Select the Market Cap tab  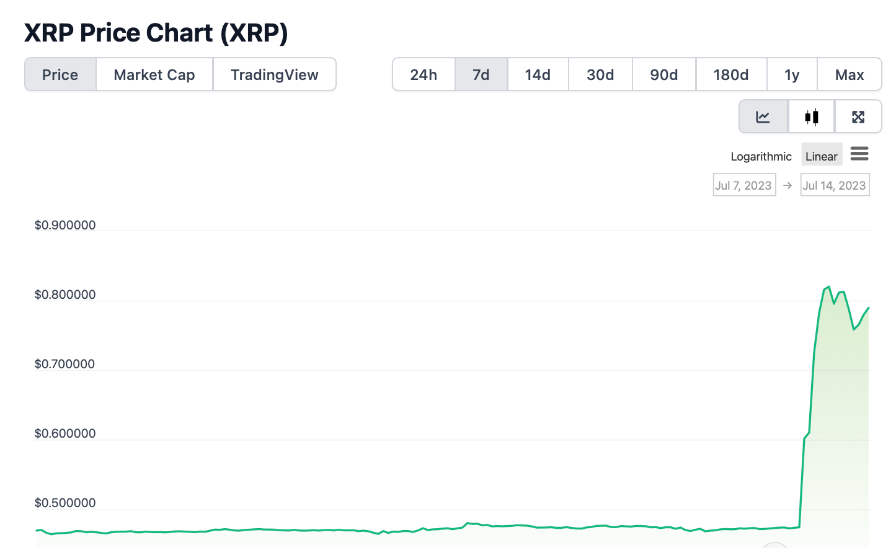(x=154, y=74)
